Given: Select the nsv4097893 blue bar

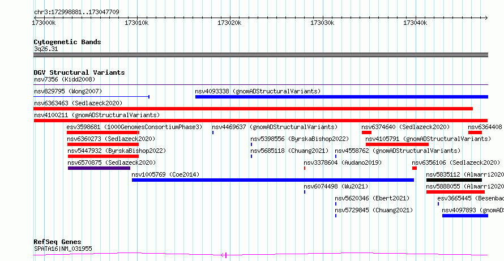Looking at the screenshot, I should [x=465, y=216].
